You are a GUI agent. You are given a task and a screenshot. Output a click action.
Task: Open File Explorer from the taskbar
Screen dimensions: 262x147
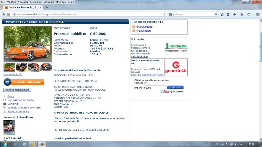point(24,144)
